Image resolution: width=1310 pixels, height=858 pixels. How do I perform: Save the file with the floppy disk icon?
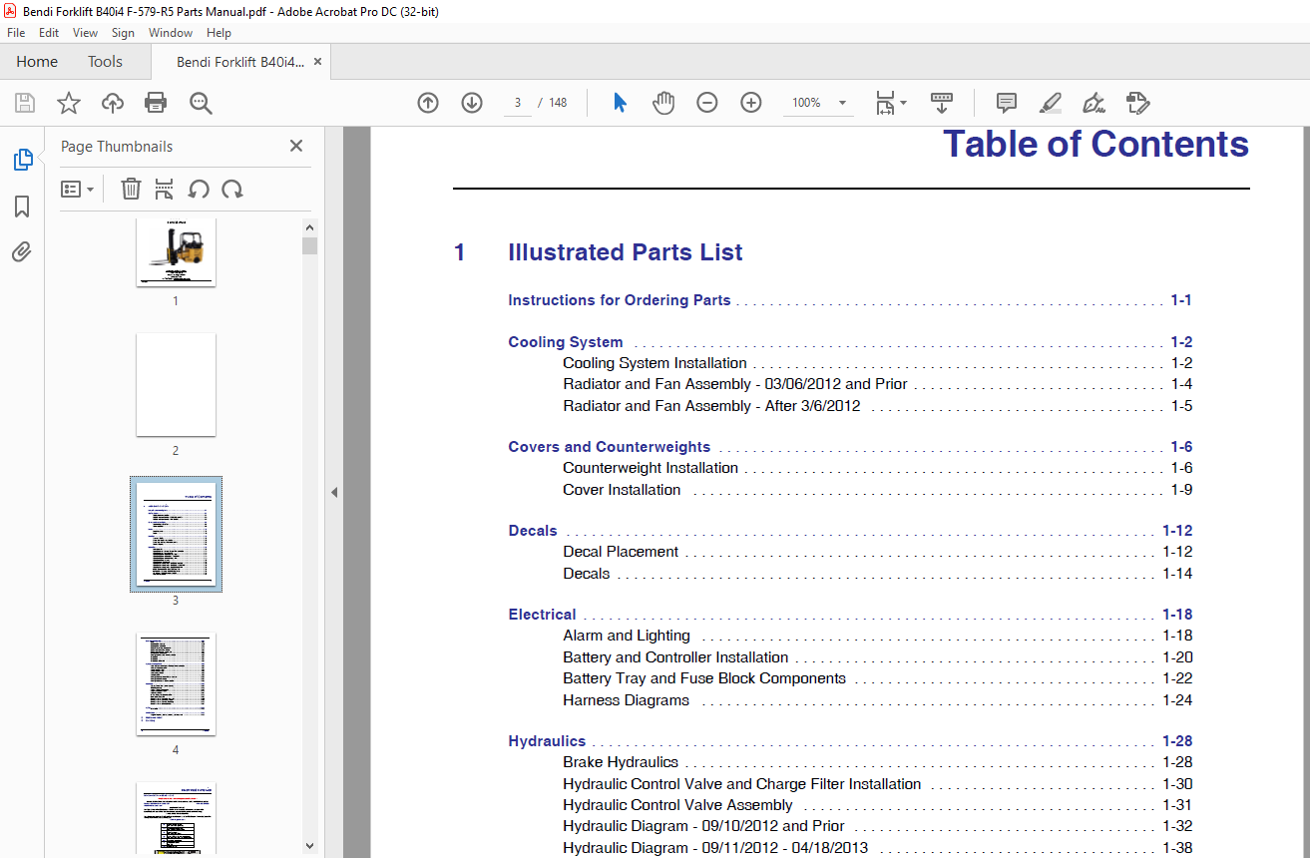pos(25,103)
